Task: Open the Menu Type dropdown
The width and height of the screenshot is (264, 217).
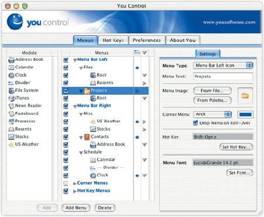Action: point(223,66)
